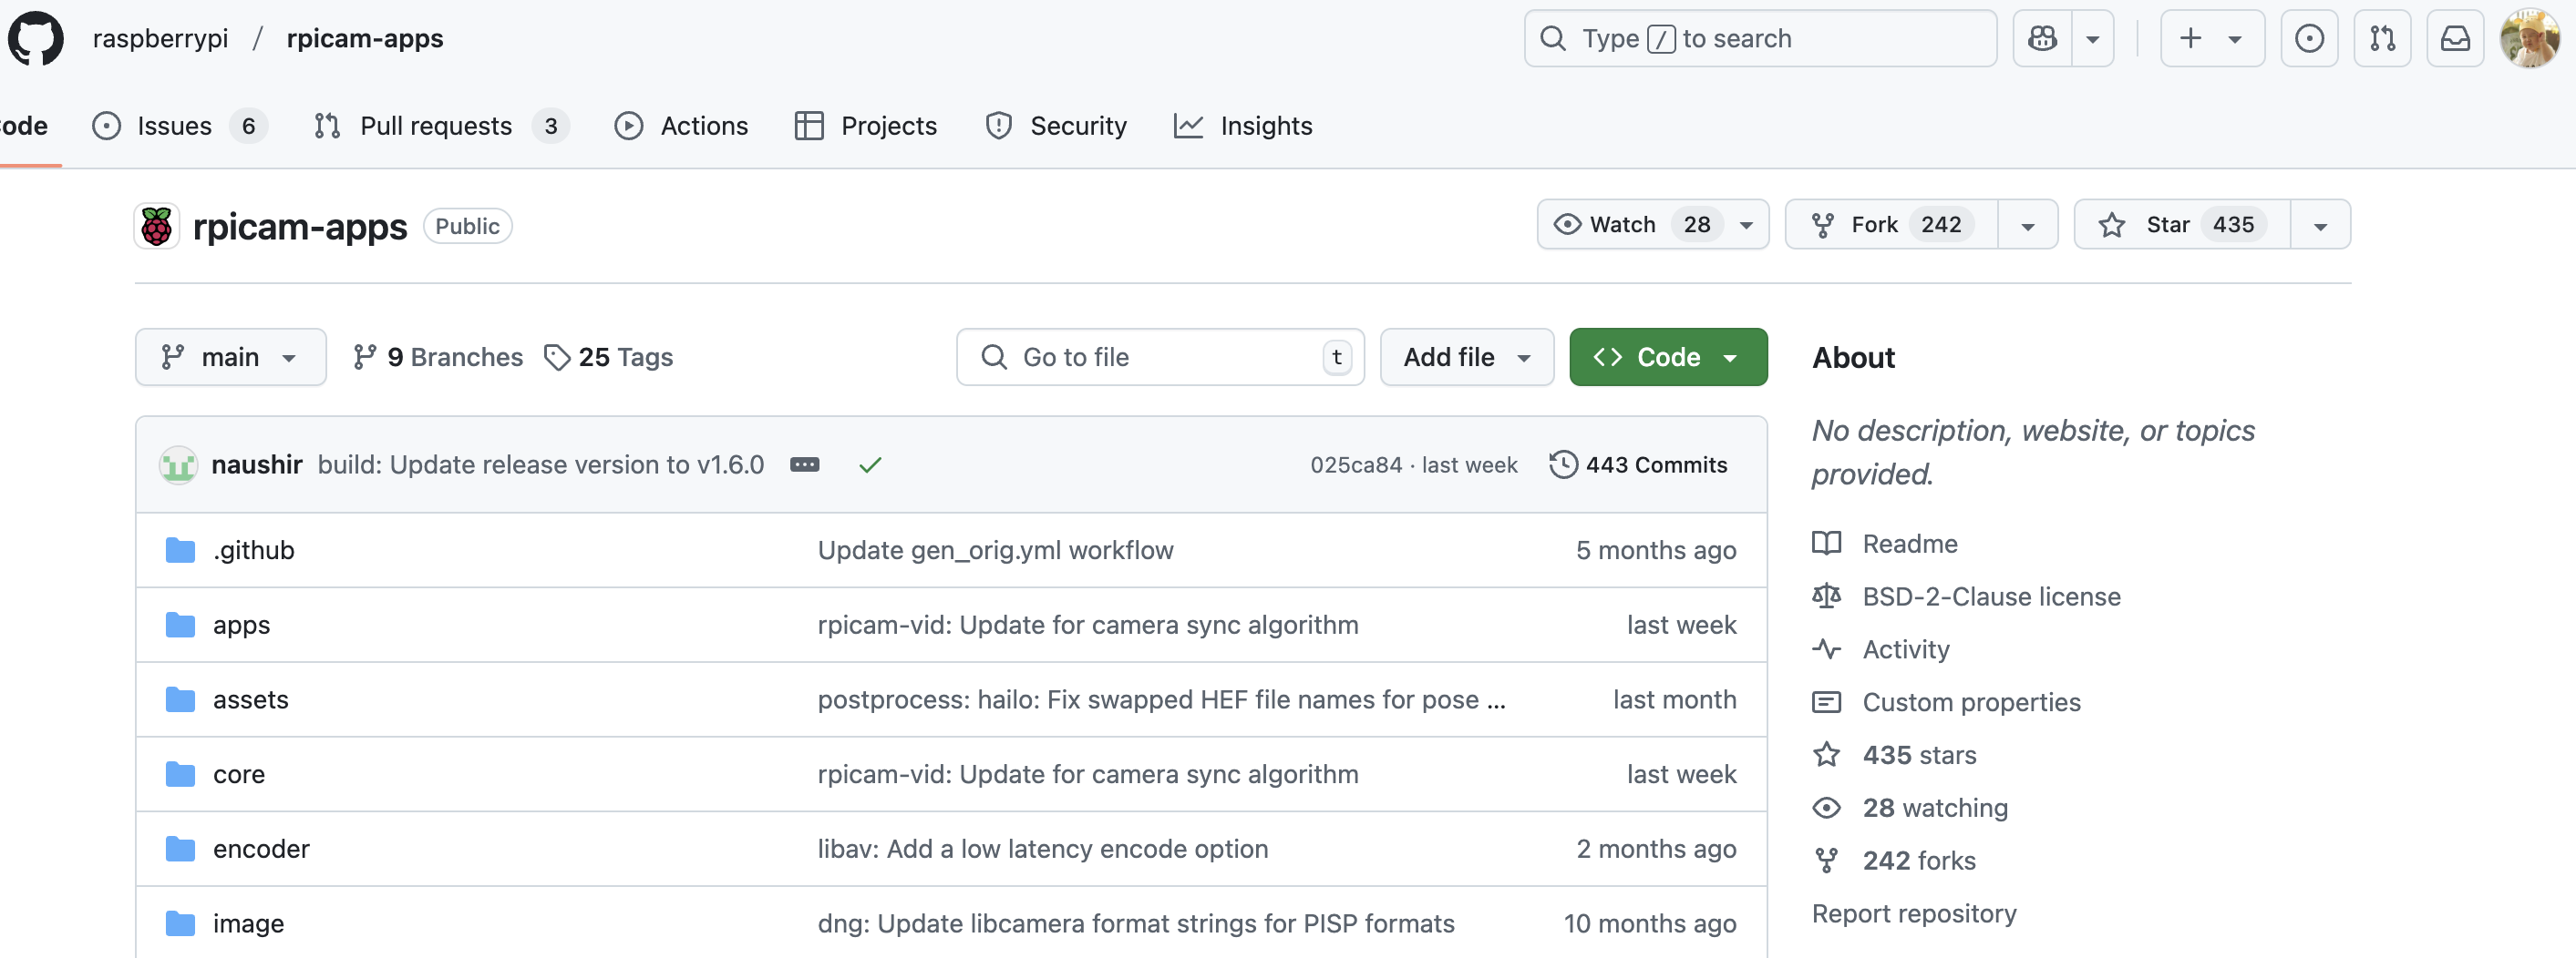Expand the Star lists dropdown arrow
This screenshot has height=958, width=2576.
point(2321,225)
